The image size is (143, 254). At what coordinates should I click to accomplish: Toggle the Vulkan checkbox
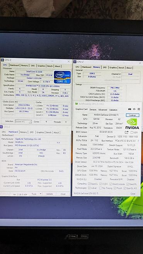pos(89,188)
